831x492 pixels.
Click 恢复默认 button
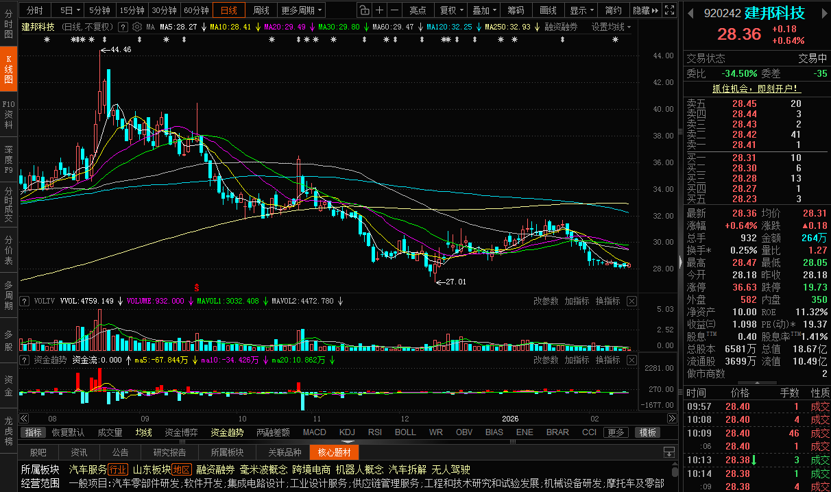point(68,432)
